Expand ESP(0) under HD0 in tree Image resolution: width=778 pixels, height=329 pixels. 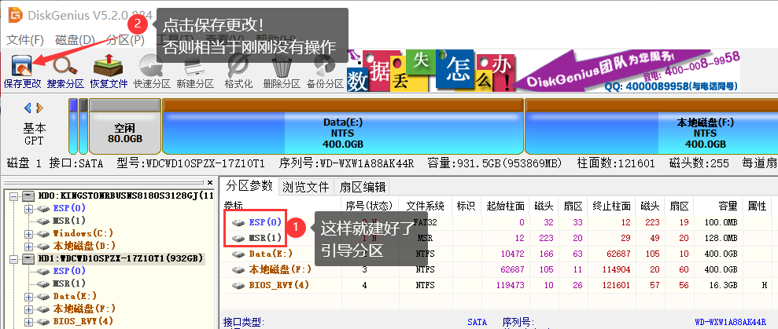[29, 209]
